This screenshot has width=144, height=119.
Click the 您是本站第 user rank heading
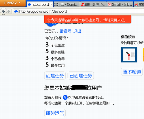tap(73, 88)
